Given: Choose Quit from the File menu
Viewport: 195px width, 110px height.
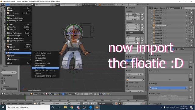Looking at the screenshot, I should (x=18, y=63).
